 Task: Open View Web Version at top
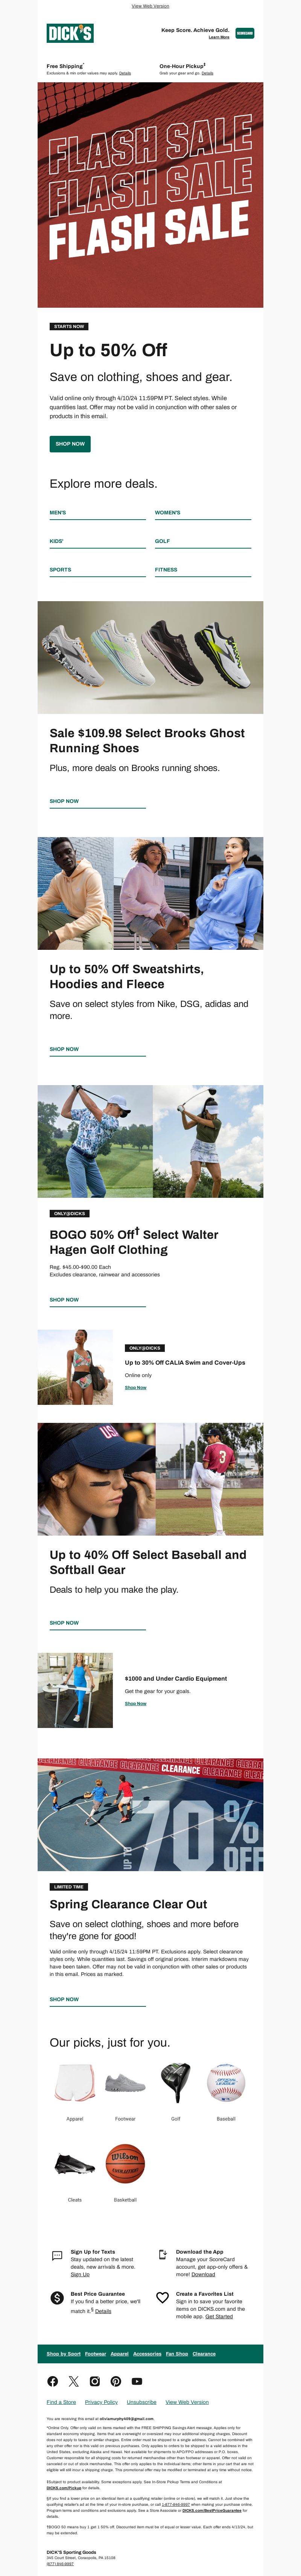pyautogui.click(x=150, y=6)
